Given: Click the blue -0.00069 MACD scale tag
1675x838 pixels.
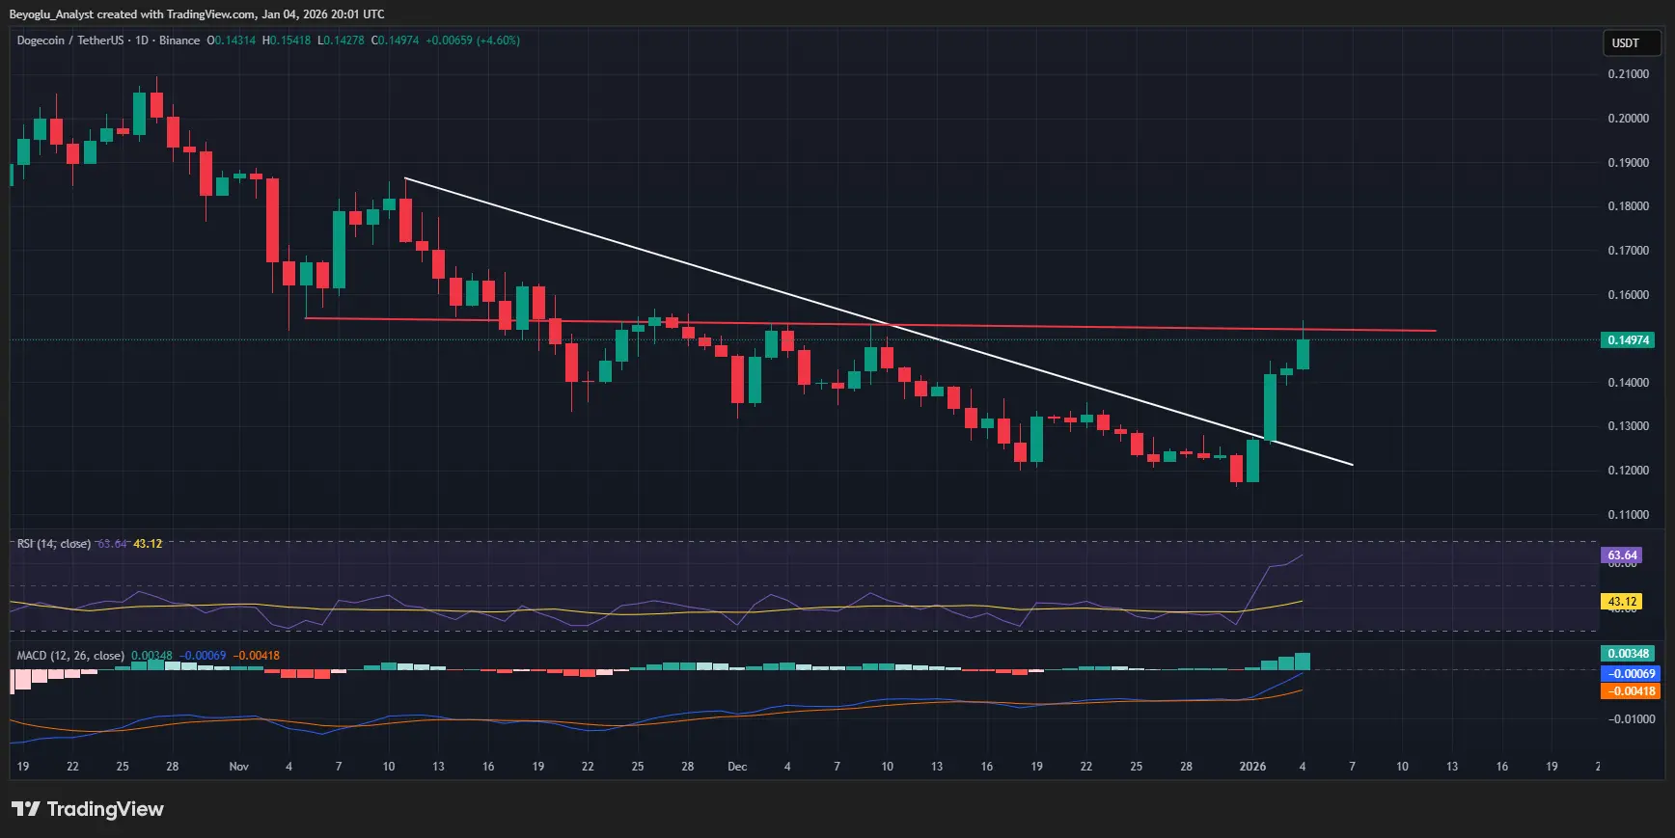Looking at the screenshot, I should point(1631,674).
